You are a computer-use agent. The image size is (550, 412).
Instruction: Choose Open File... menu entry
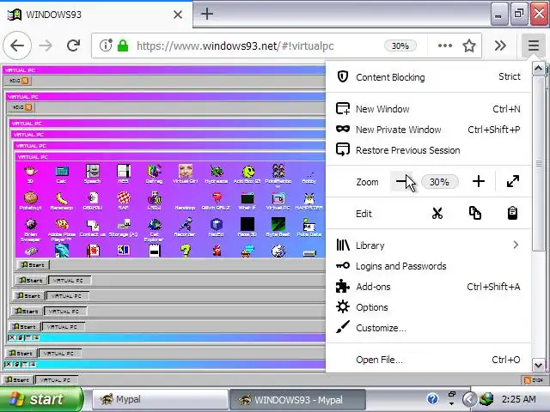coord(428,360)
